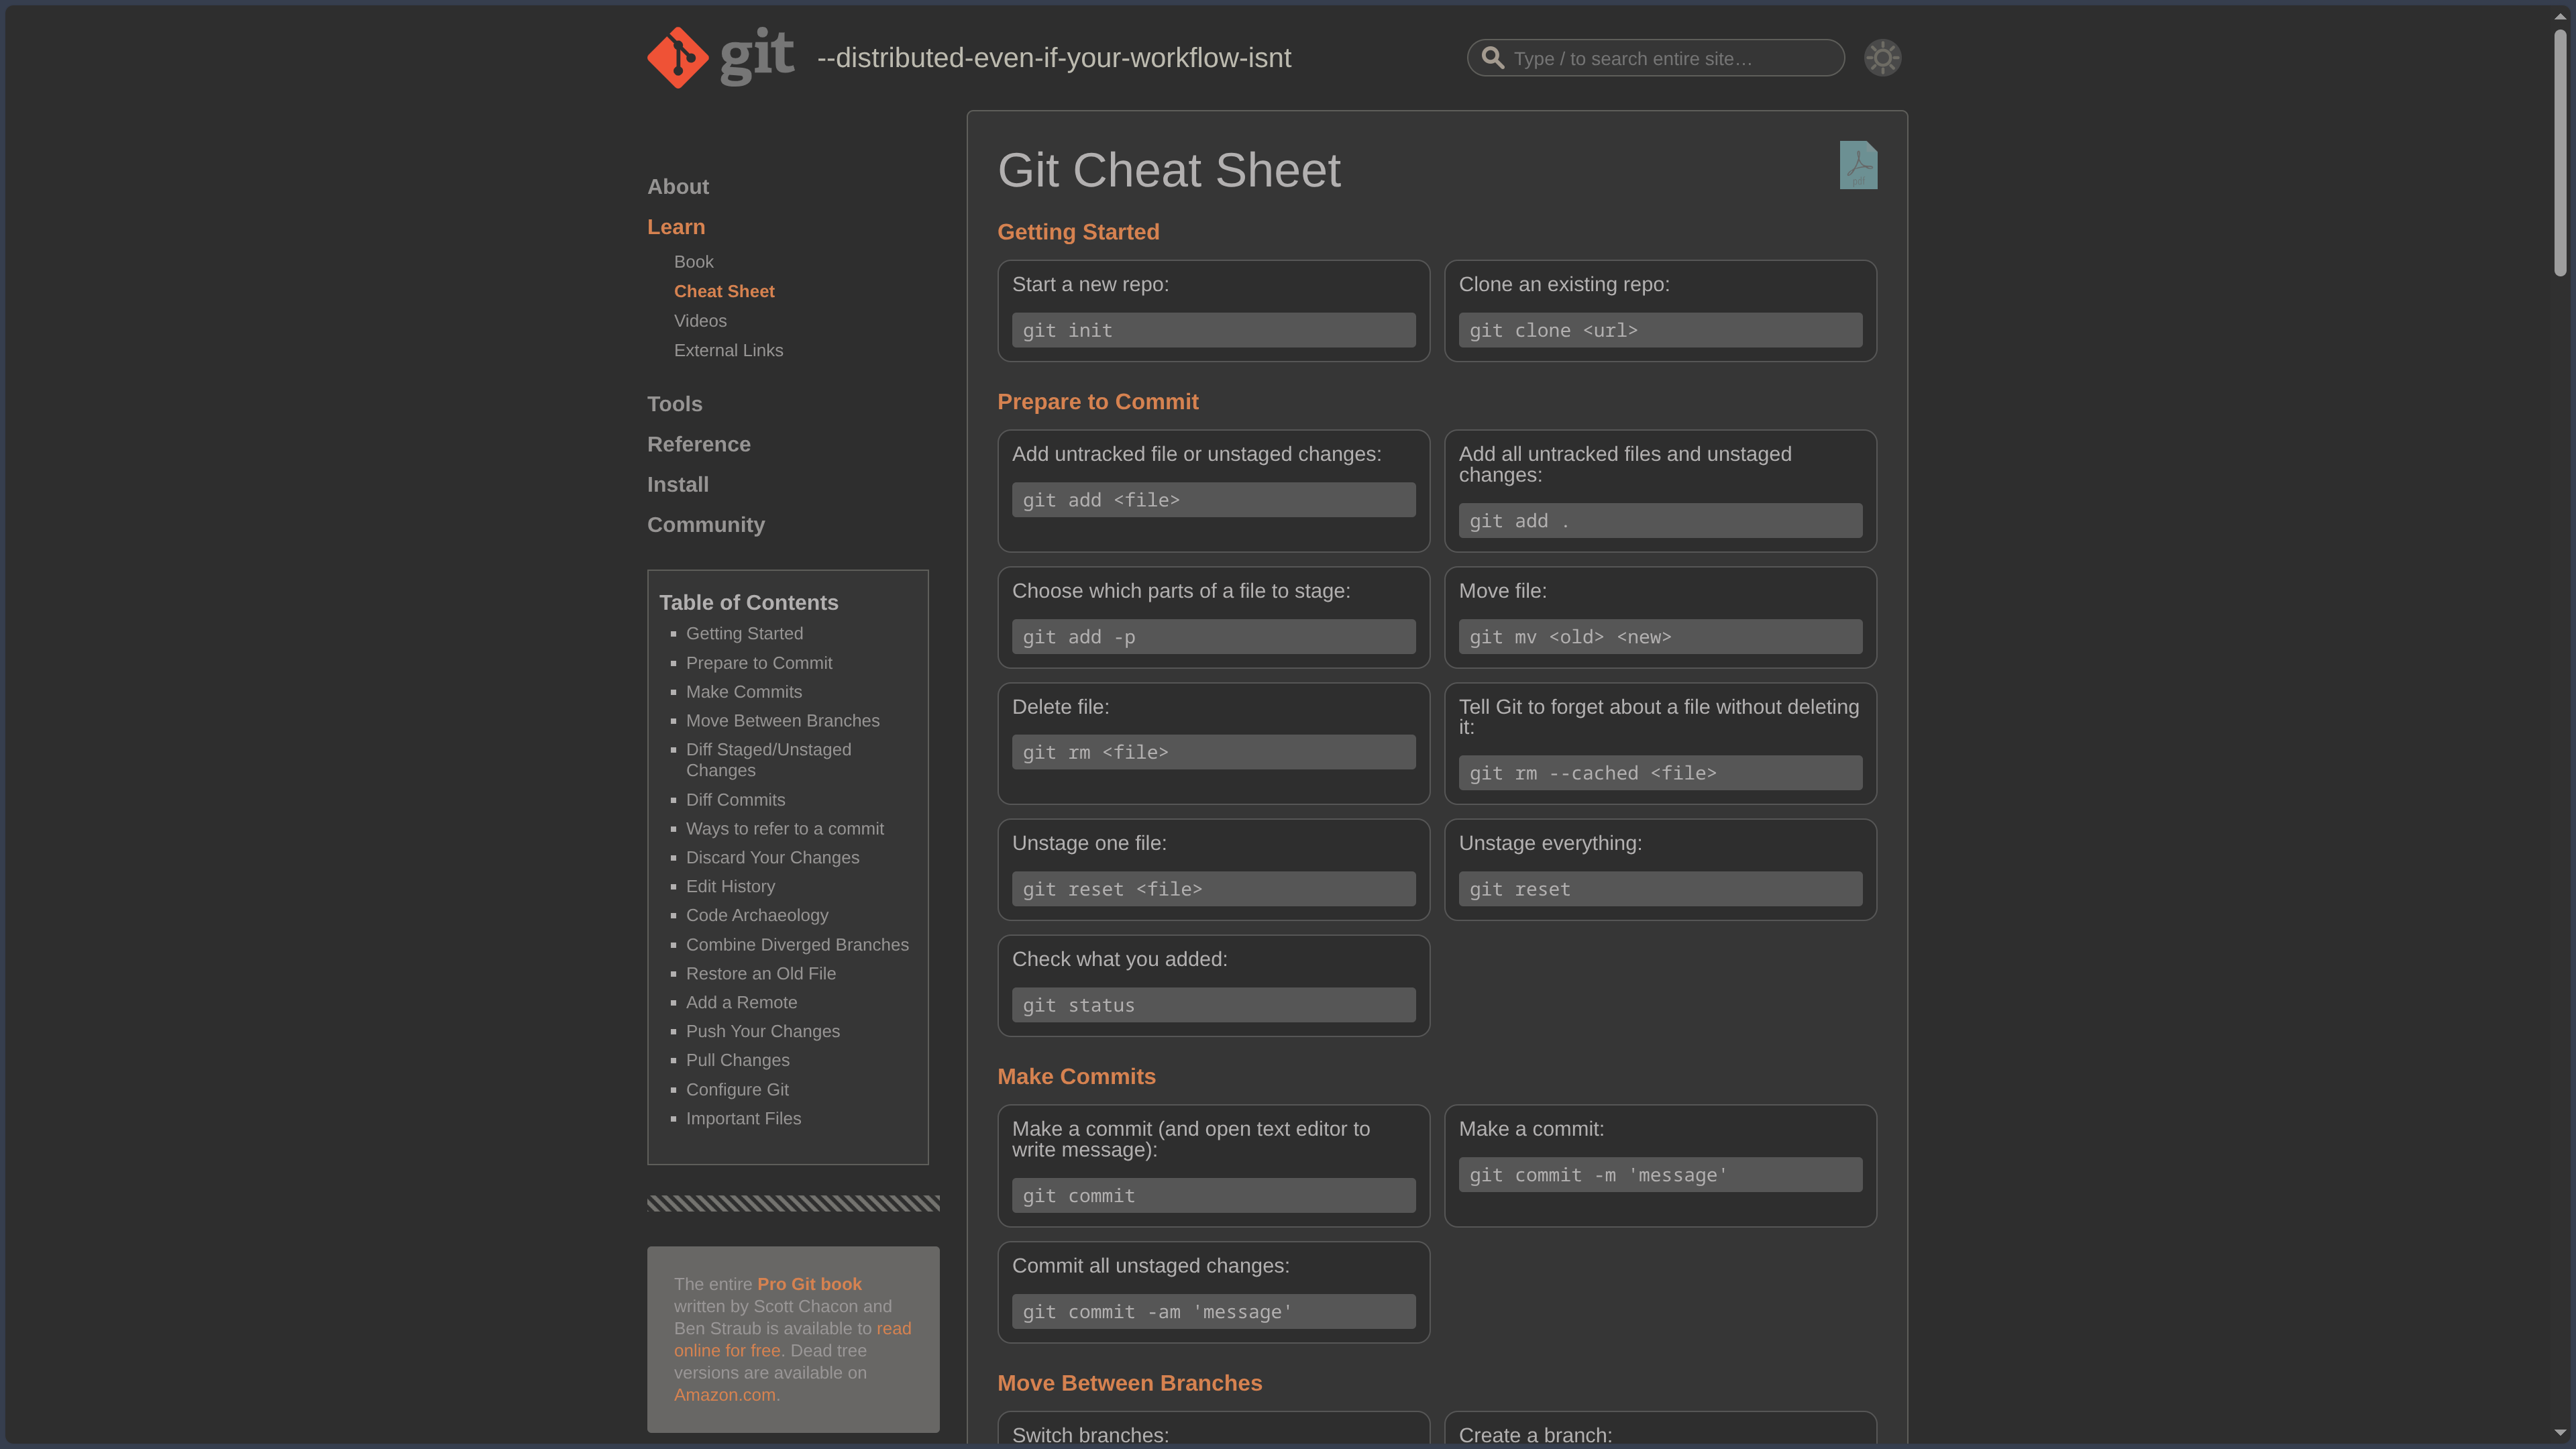
Task: Jump to Important Files in contents
Action: tap(743, 1119)
